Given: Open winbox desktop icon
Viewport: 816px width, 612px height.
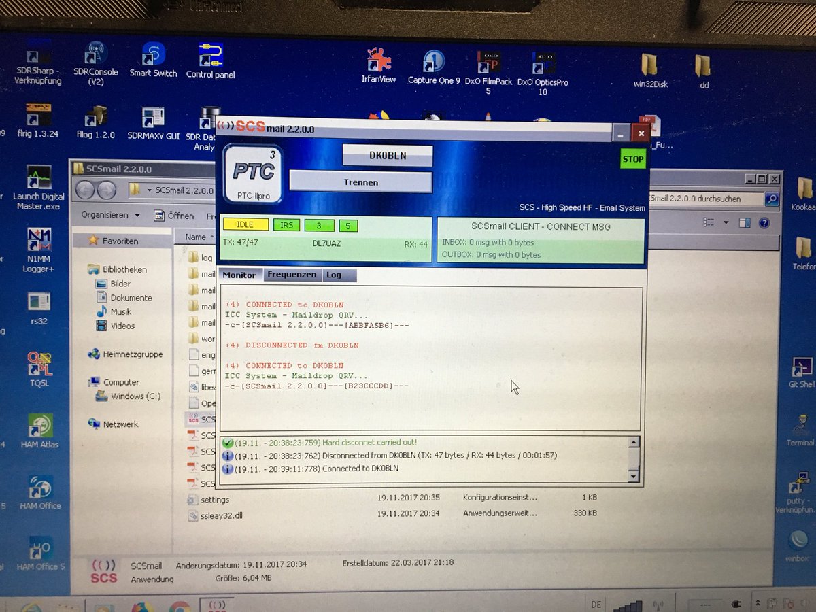Looking at the screenshot, I should (x=797, y=546).
